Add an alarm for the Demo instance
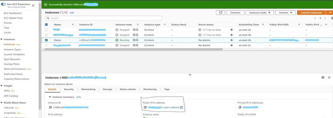 click(x=232, y=40)
